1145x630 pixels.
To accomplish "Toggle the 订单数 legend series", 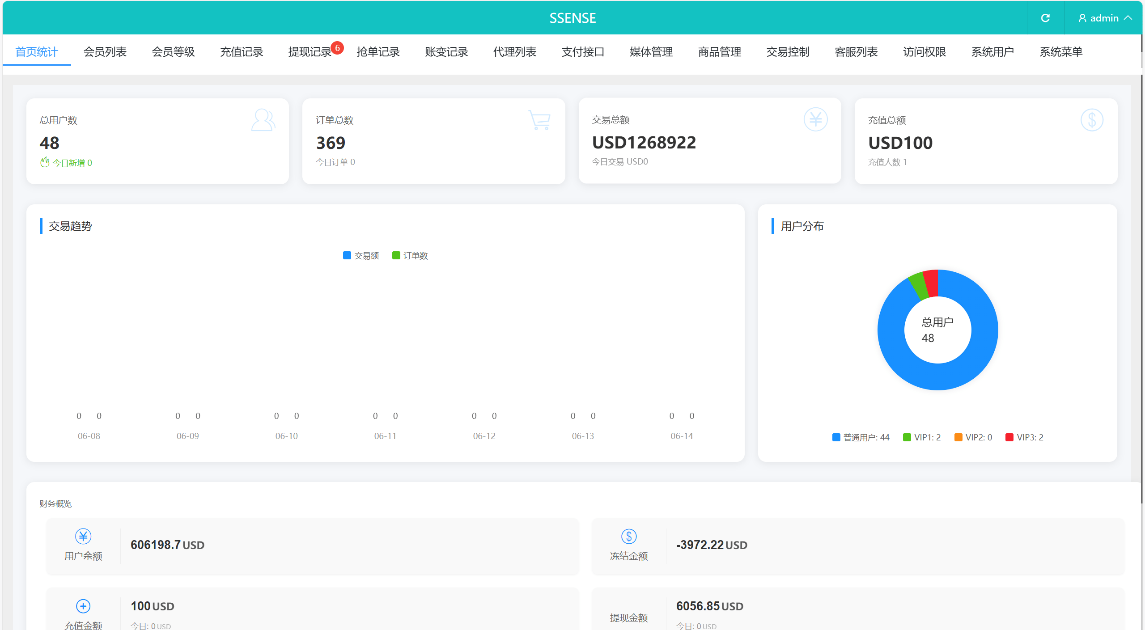I will [410, 256].
